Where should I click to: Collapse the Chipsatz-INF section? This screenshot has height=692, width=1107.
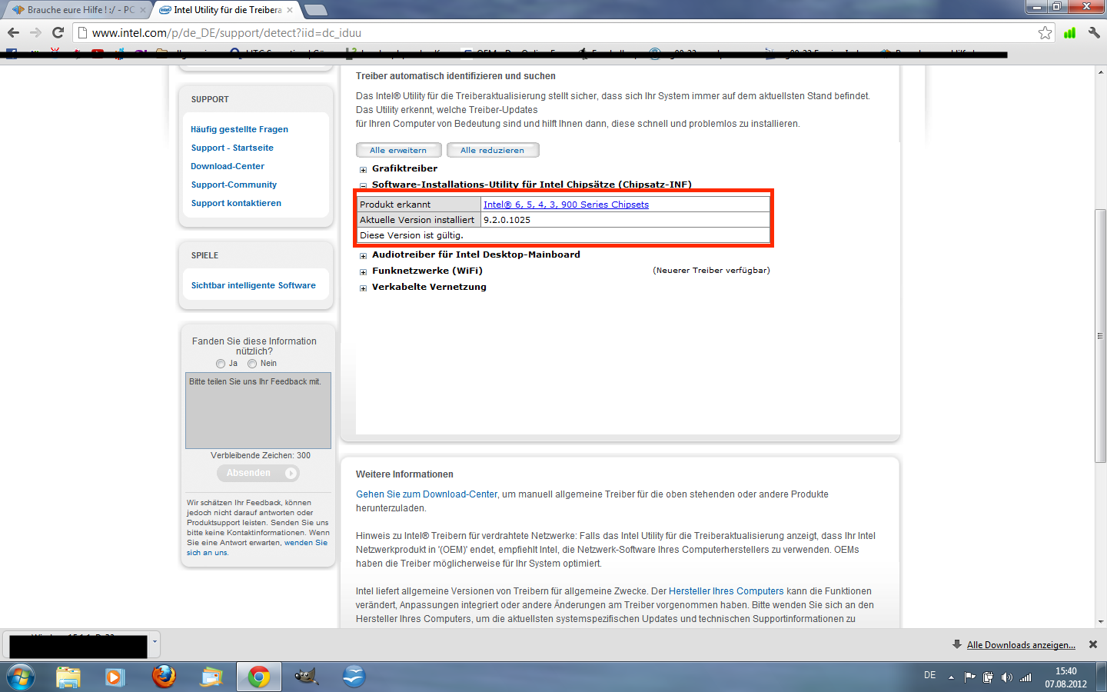(364, 186)
